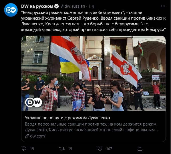Screen dimensions: 171x154
Task: Click the retweet count 19
Action: [x=70, y=149]
